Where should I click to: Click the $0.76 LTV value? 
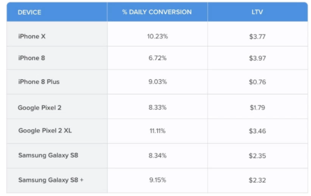257,82
